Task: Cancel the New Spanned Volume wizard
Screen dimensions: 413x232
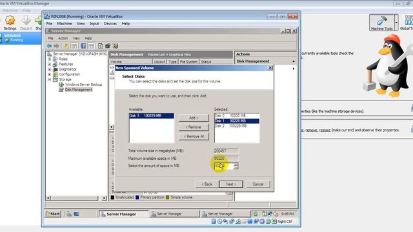Action: [x=258, y=184]
